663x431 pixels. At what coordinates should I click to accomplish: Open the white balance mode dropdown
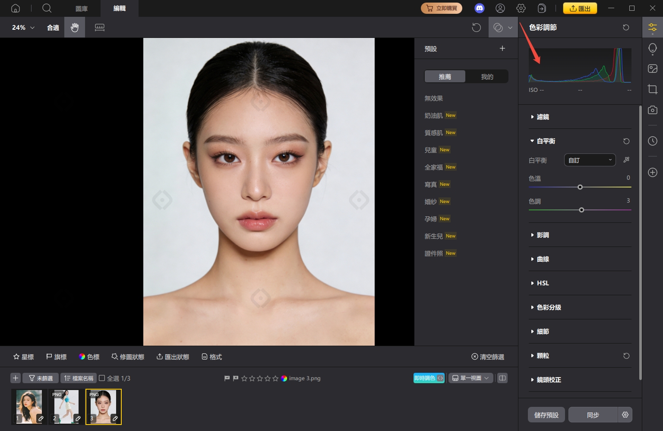(x=590, y=160)
